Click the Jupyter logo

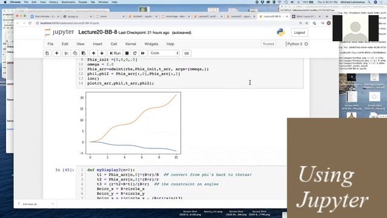59,32
